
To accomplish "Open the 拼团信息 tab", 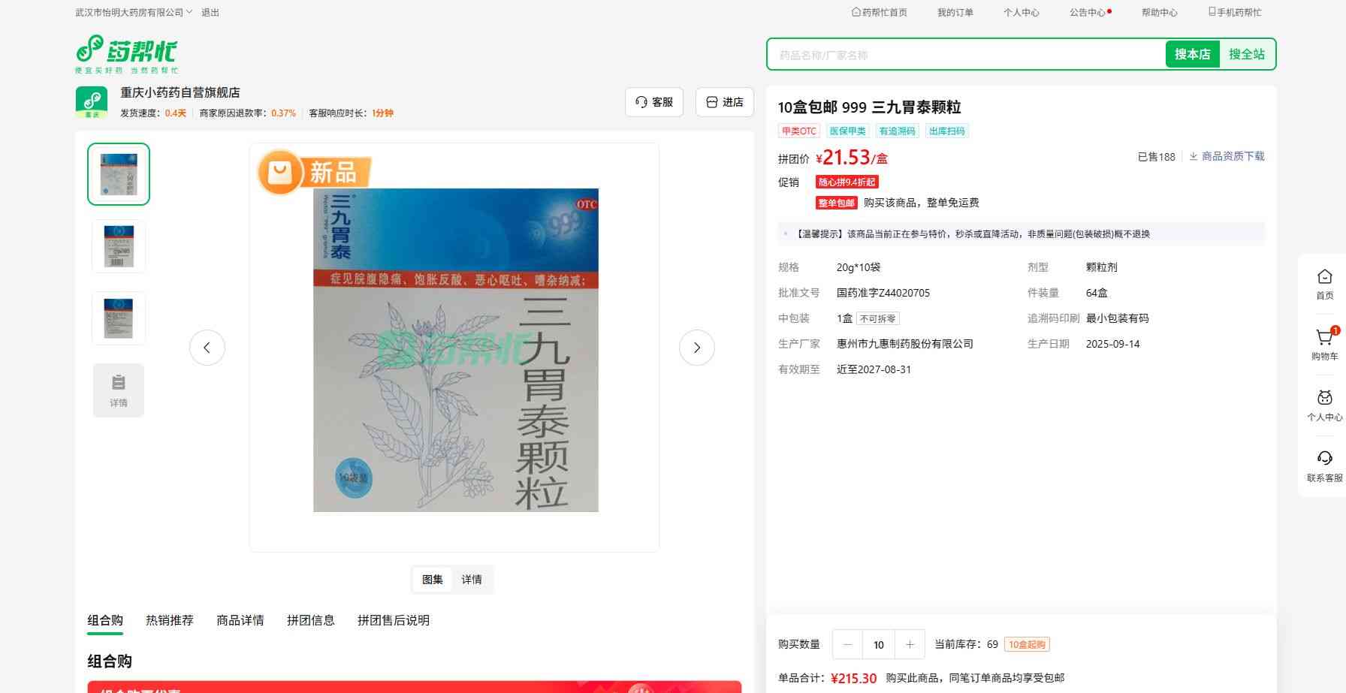I will coord(310,620).
